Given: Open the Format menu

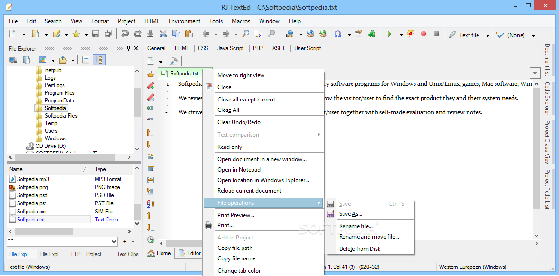Looking at the screenshot, I should [100, 21].
